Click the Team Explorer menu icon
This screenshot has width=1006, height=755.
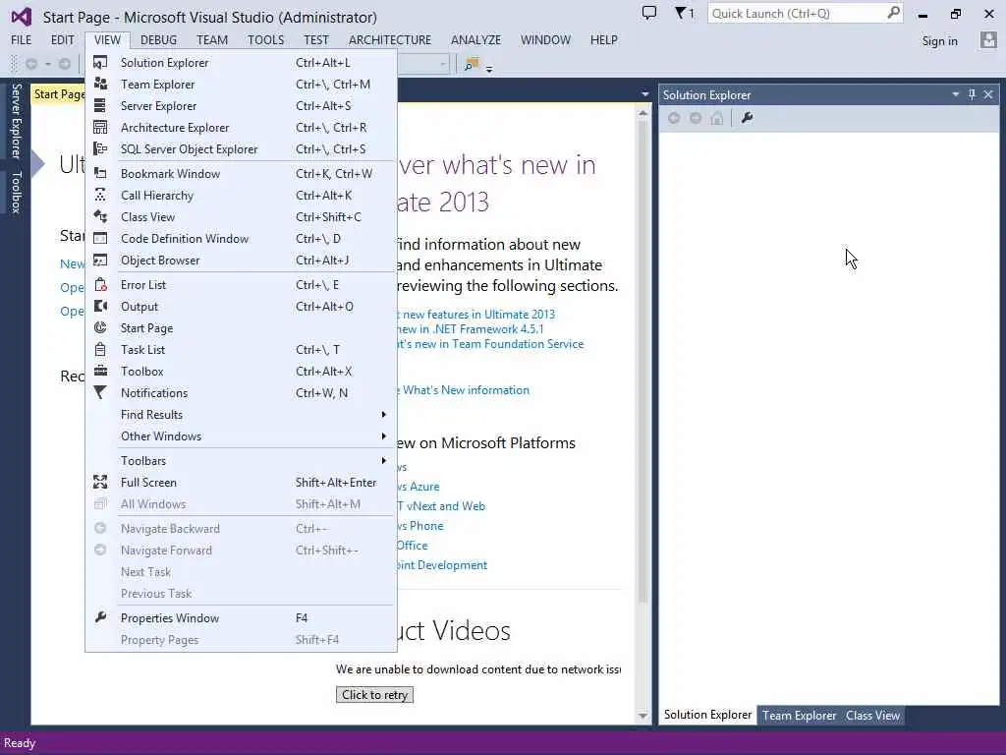[x=100, y=85]
